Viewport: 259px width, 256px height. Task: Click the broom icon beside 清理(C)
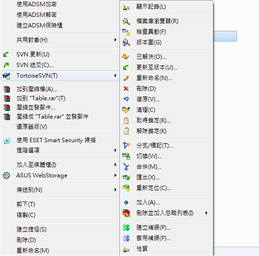point(126,110)
